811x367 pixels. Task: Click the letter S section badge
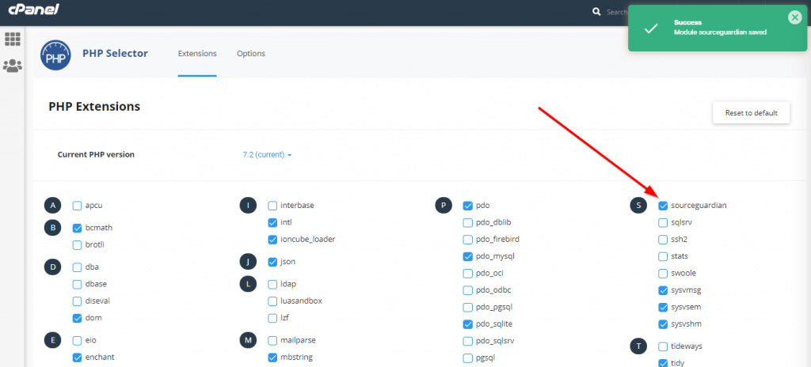click(x=639, y=205)
